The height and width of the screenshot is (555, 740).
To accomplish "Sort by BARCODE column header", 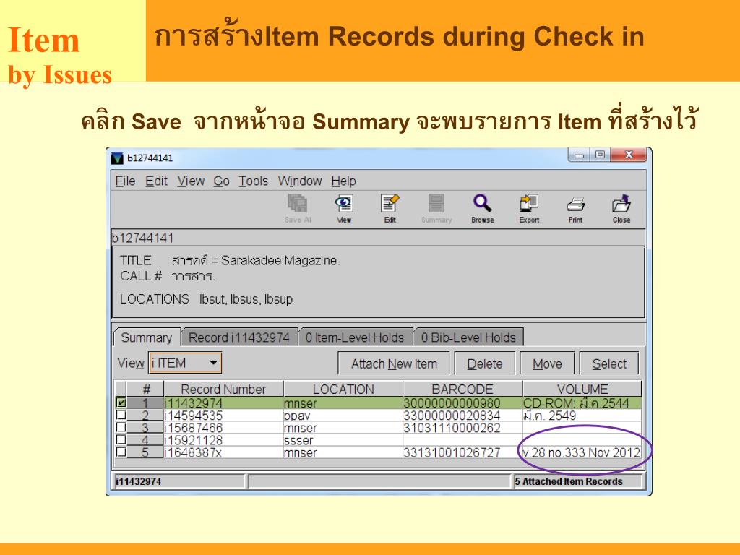I will click(x=462, y=390).
